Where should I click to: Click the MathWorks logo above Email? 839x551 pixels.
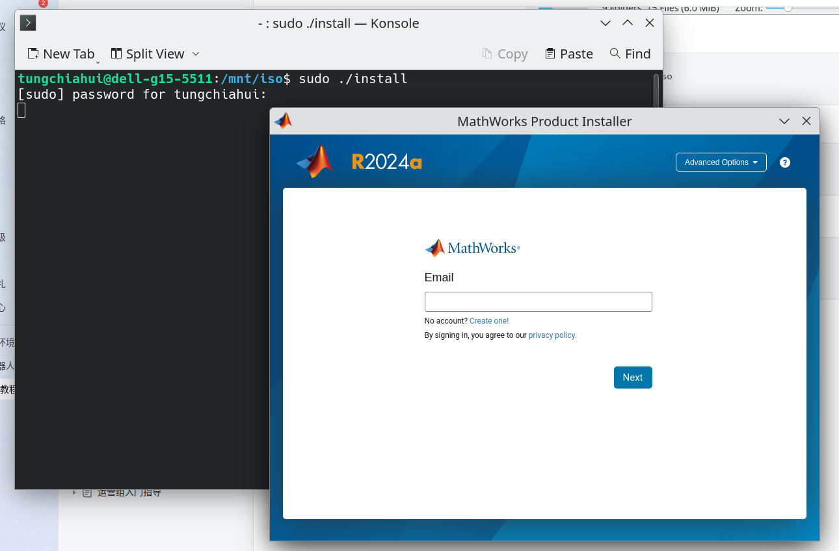pyautogui.click(x=473, y=248)
